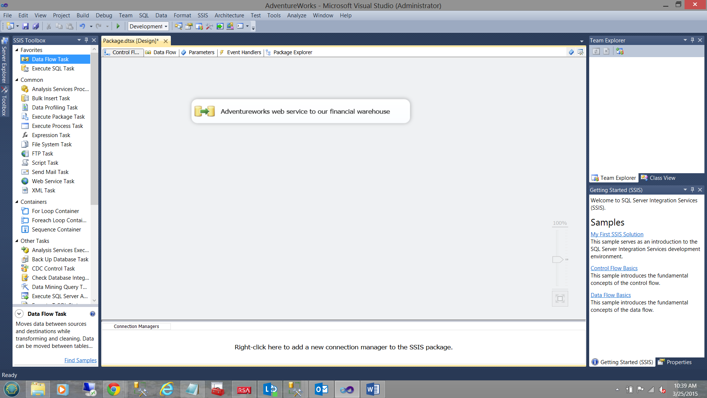
Task: Click the zoom slider handle on the design surface
Action: (x=557, y=259)
